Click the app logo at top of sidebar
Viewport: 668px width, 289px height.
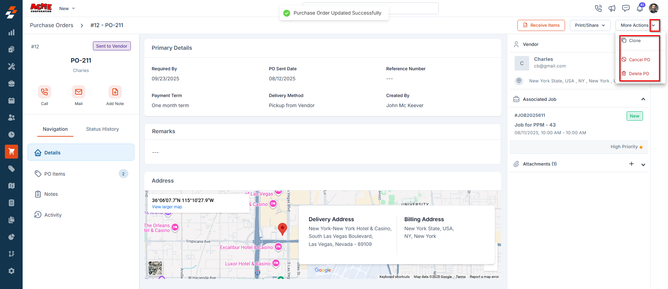click(11, 12)
